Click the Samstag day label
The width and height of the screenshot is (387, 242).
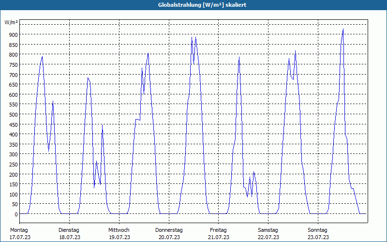tap(268, 230)
